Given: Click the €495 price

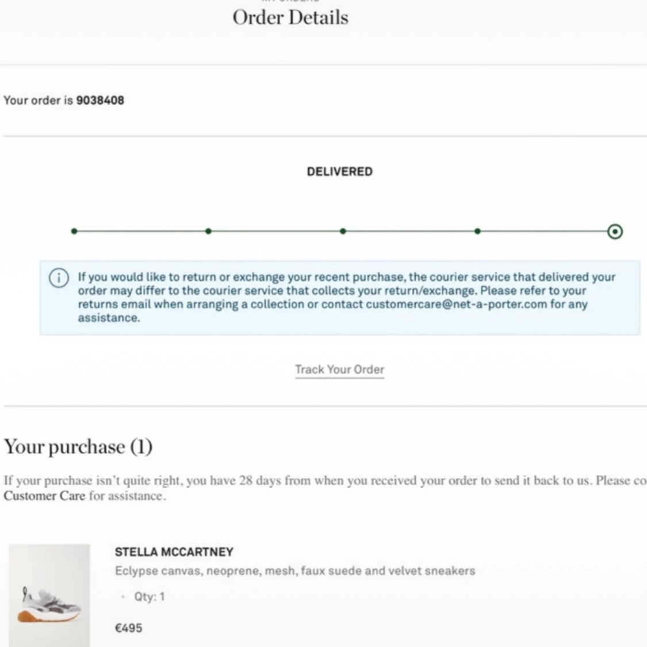Looking at the screenshot, I should click(128, 628).
